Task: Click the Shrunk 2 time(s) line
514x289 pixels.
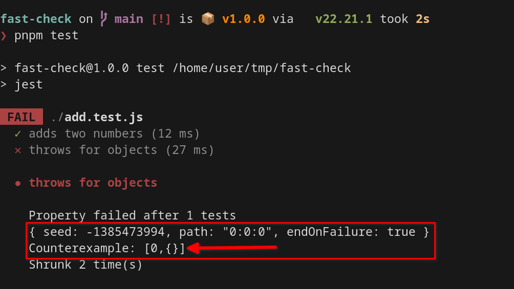Action: click(x=85, y=265)
